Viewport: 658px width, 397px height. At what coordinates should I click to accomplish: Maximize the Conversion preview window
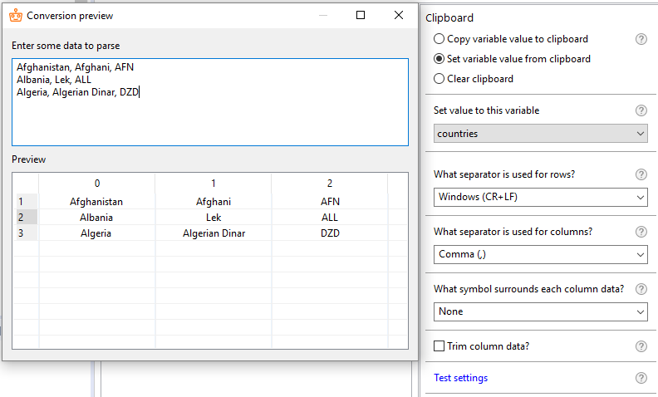coord(361,15)
